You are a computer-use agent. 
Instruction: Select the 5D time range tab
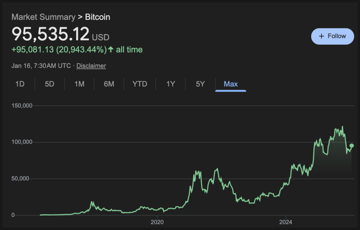50,84
